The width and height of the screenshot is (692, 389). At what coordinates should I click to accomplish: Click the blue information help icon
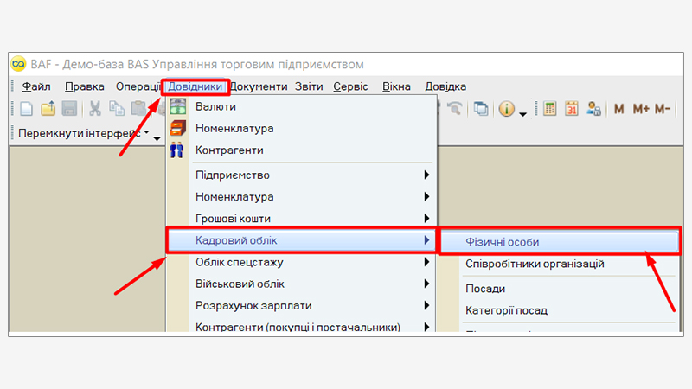[x=507, y=109]
